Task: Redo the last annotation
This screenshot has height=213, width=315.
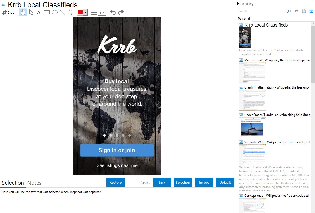Action: point(121,12)
